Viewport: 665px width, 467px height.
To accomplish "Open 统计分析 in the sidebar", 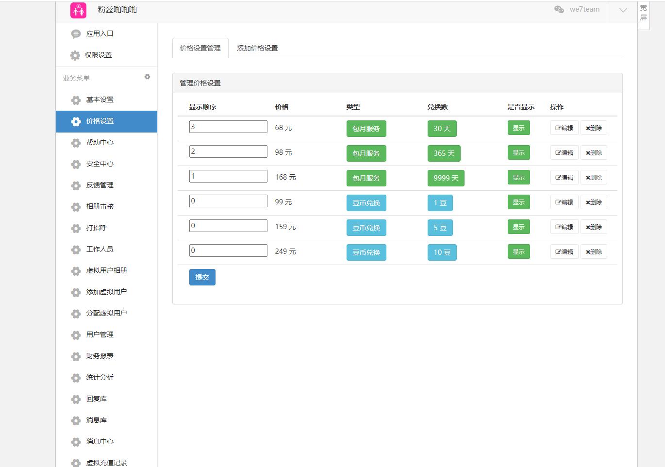I will (100, 377).
